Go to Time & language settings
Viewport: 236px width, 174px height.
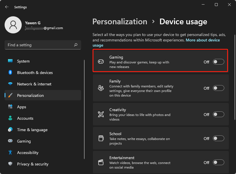click(43, 130)
